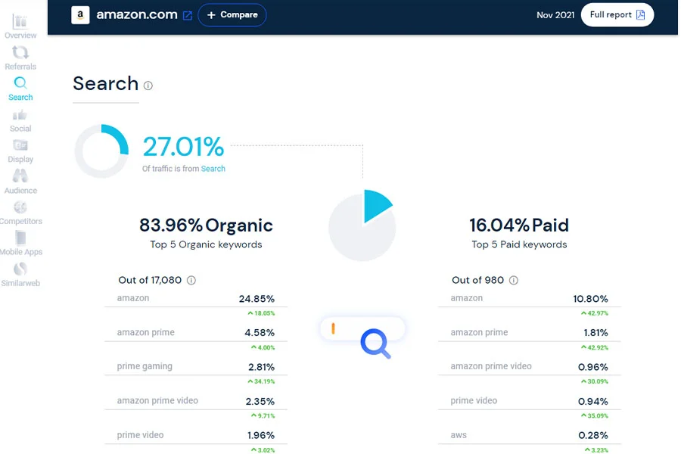Click the 1.96% organic share value

pos(261,435)
